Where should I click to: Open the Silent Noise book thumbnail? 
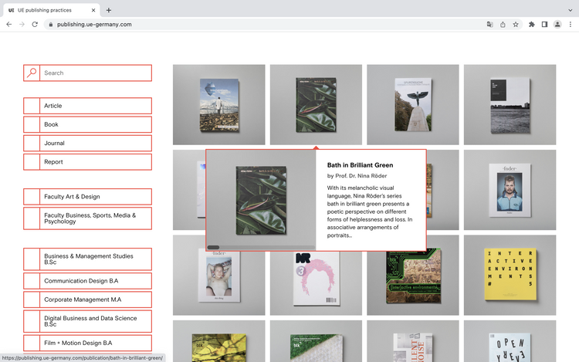point(413,341)
